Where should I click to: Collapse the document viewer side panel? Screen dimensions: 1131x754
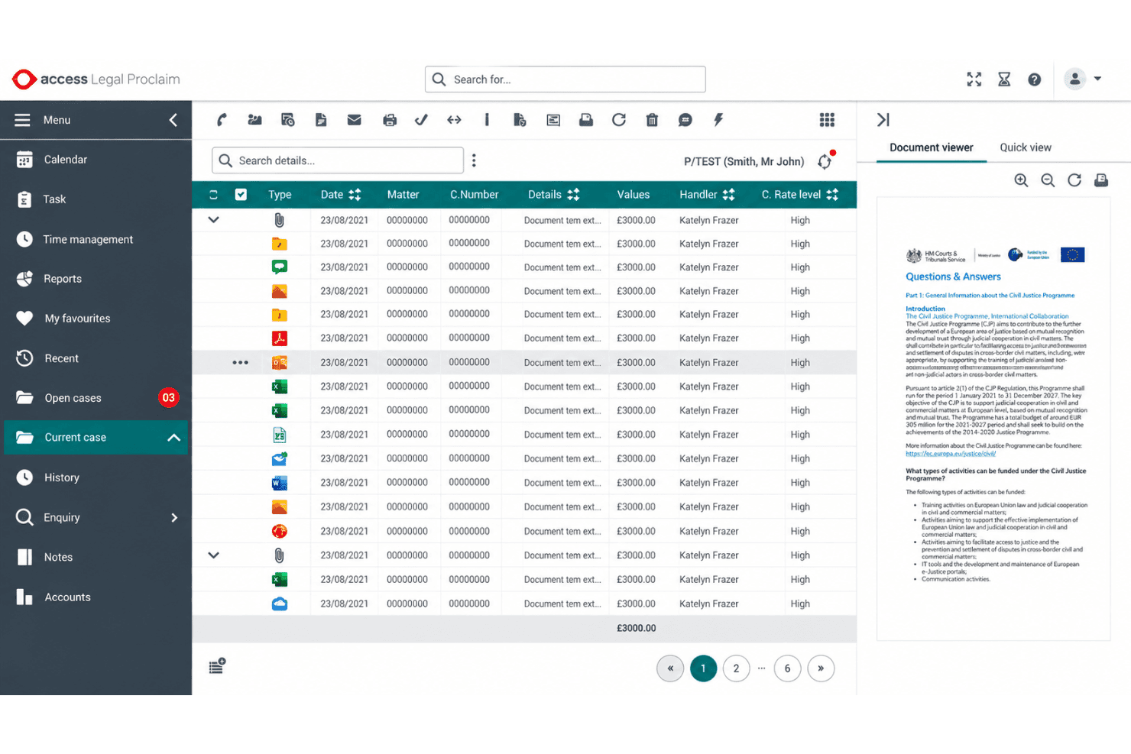[883, 120]
